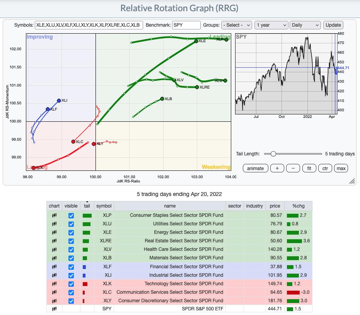Image resolution: width=360 pixels, height=315 pixels.
Task: Open the chart icon for XLV row
Action: coord(54,249)
